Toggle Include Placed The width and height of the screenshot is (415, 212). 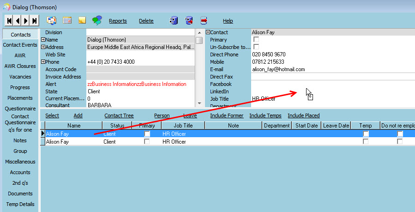304,115
